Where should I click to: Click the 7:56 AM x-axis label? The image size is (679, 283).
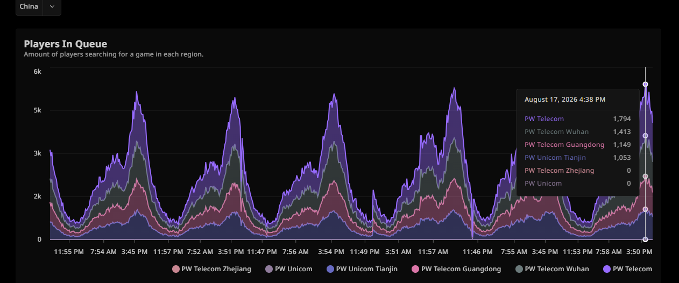pyautogui.click(x=295, y=251)
